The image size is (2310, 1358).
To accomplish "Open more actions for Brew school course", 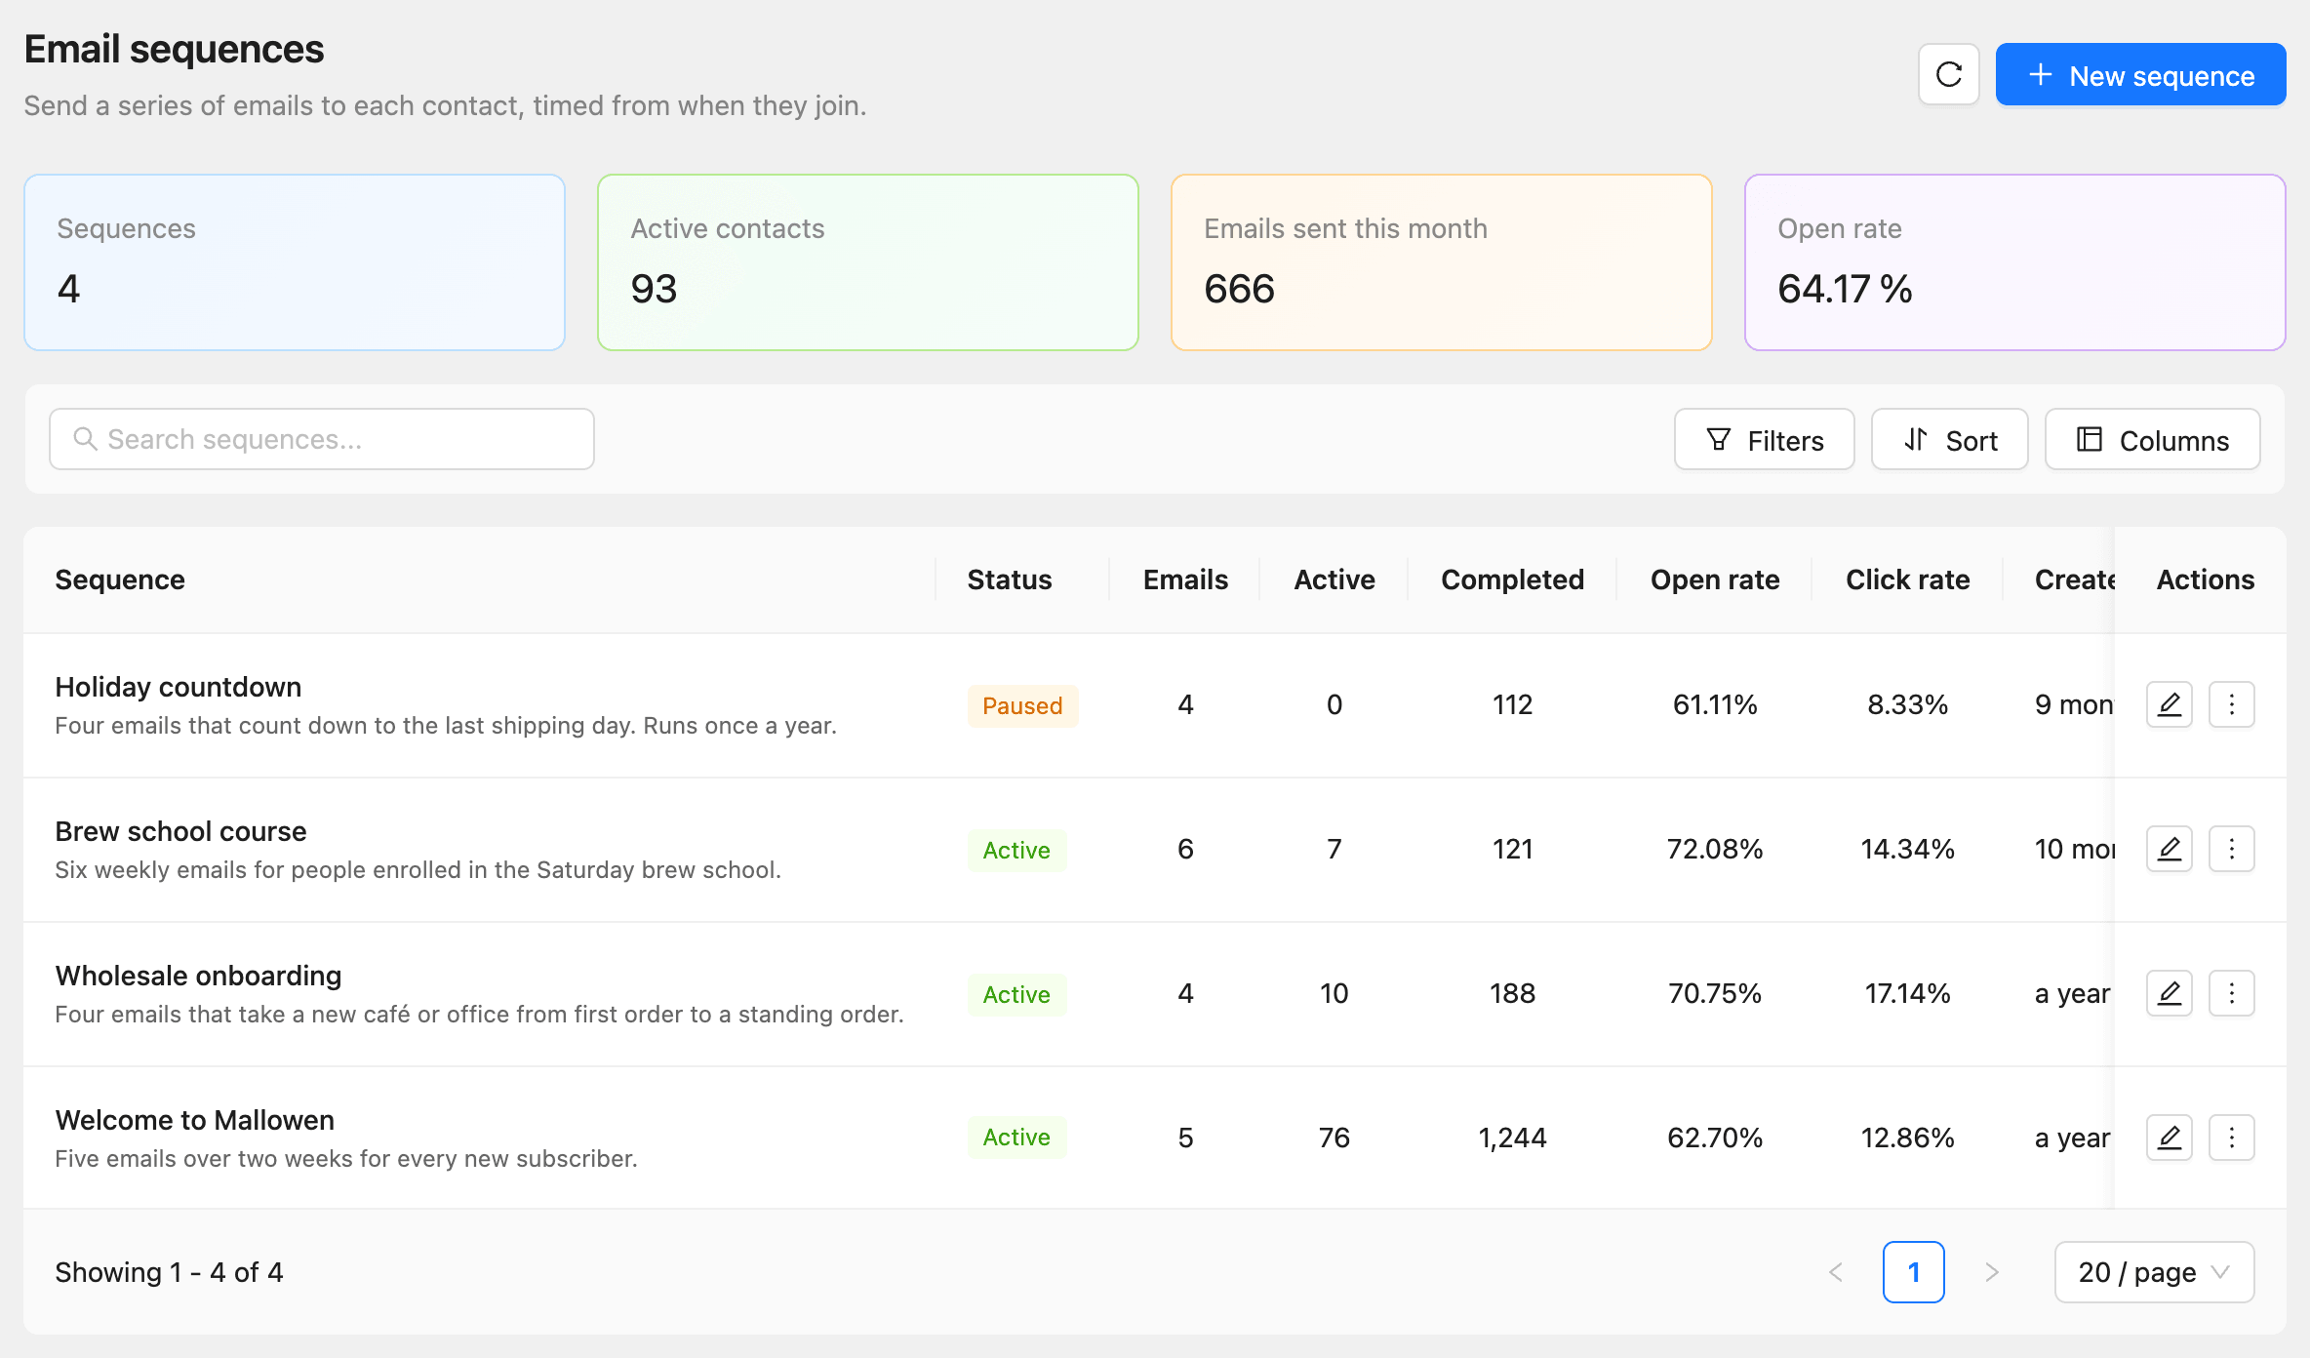I will [2231, 849].
